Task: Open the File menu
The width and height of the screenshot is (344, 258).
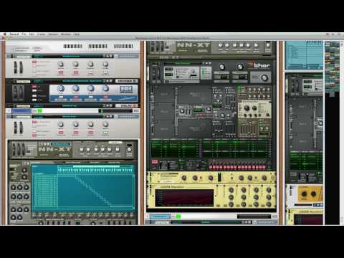Action: tap(24, 34)
